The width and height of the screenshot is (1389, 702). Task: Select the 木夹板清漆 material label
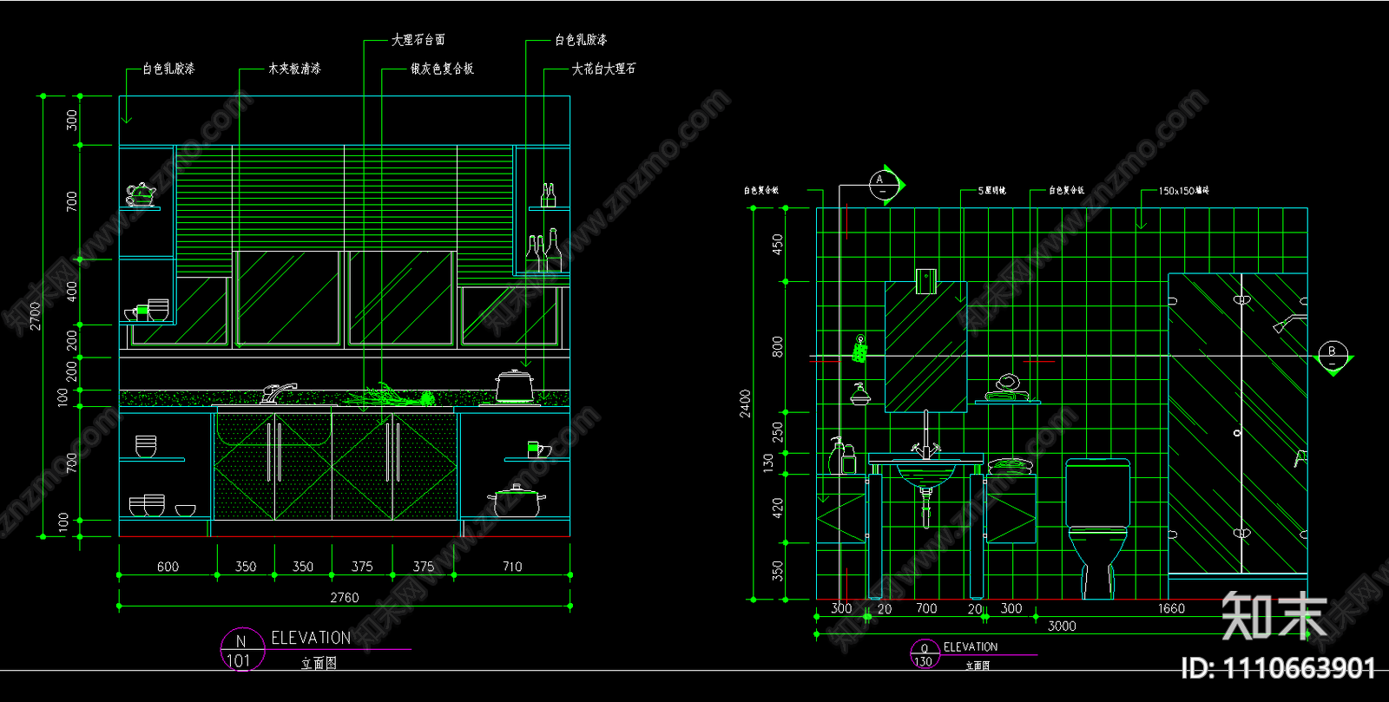(x=294, y=69)
